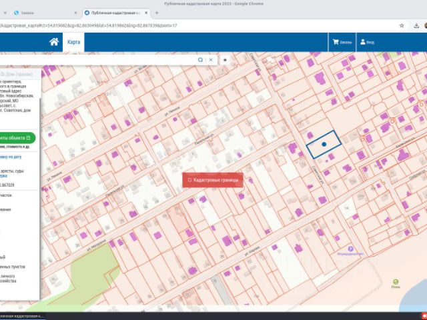Image resolution: width=427 pixels, height=320 pixels.
Task: Open favorites via the star beside search
Action: [x=225, y=60]
